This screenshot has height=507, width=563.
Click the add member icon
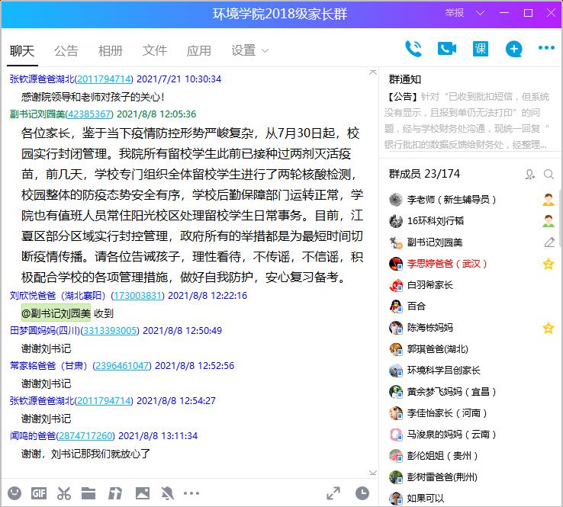[x=530, y=175]
